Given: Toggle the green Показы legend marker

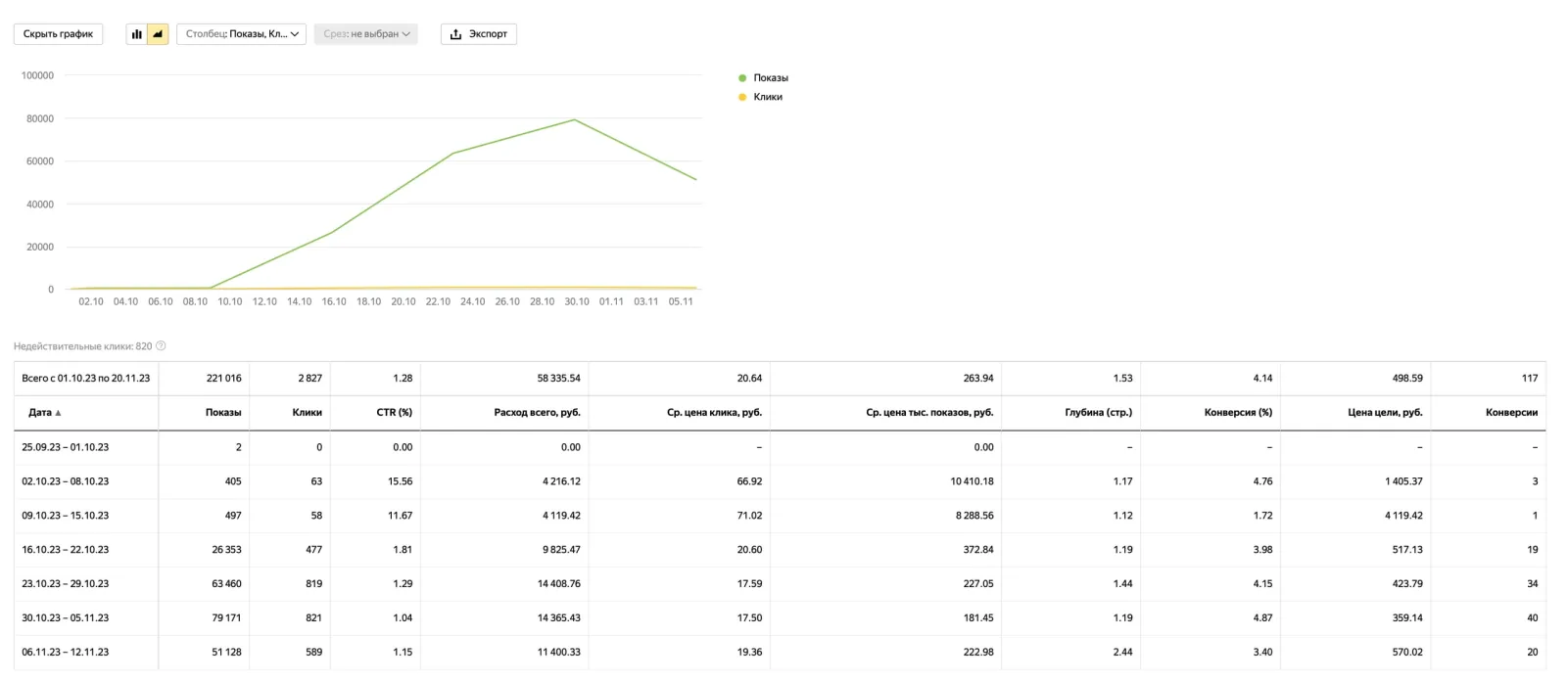Looking at the screenshot, I should (x=742, y=78).
